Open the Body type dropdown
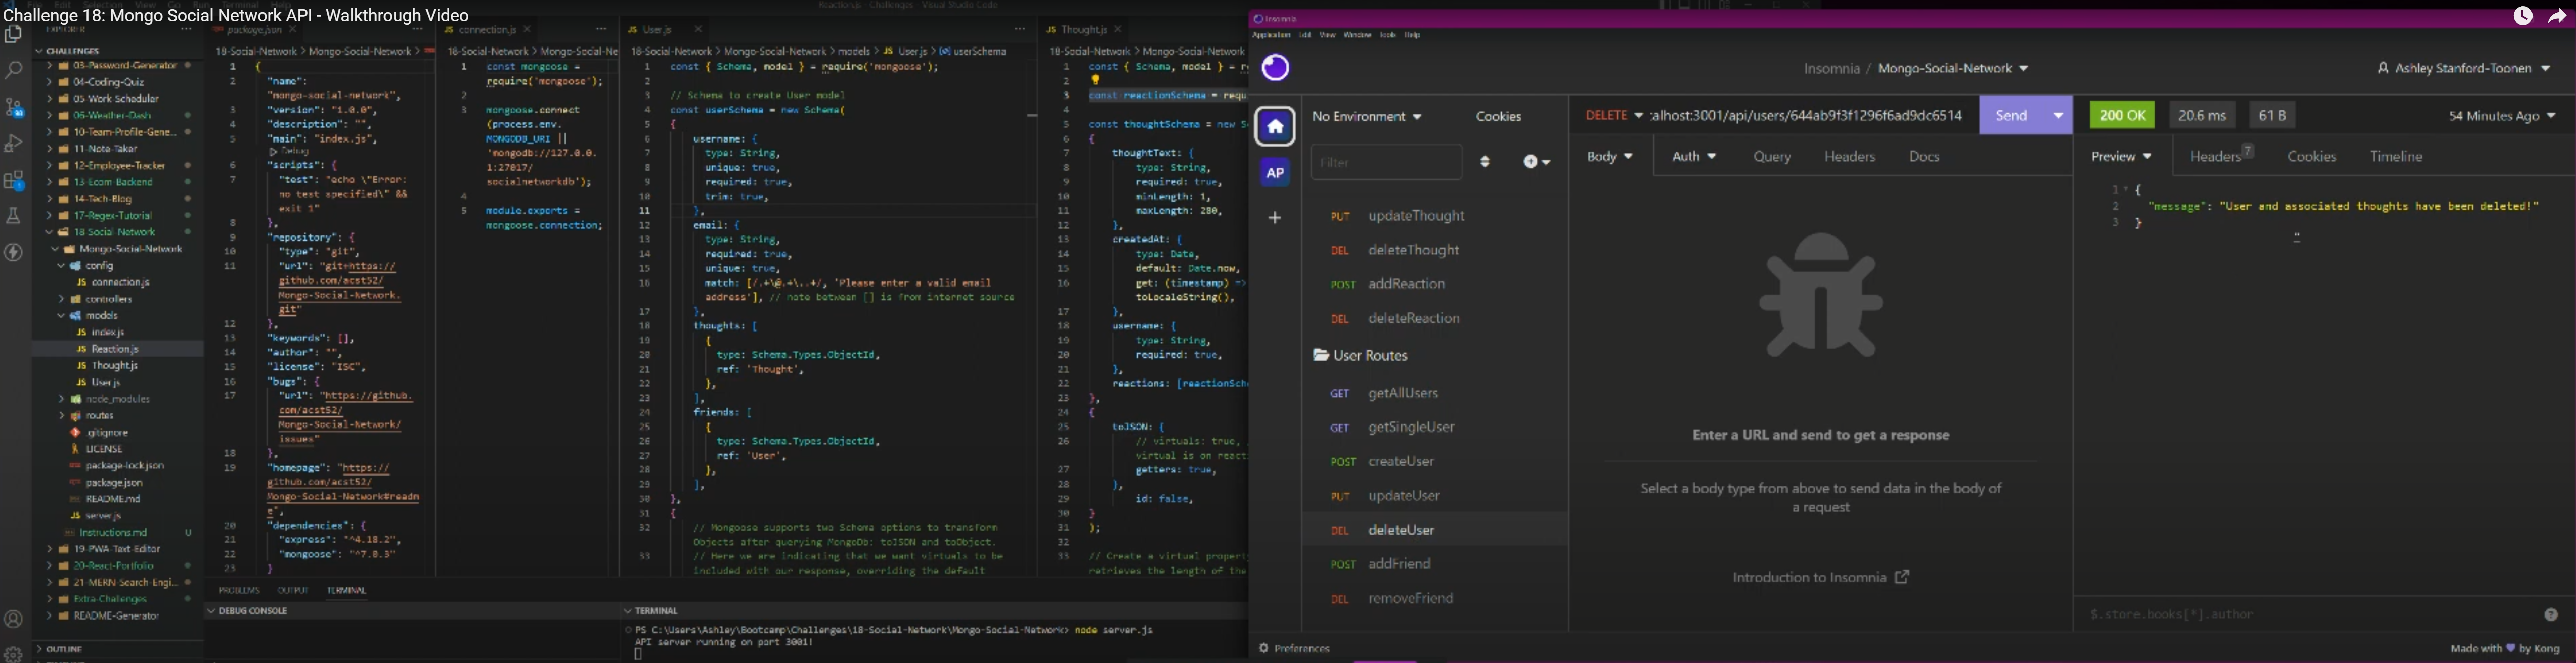Screen dimensions: 2576x663 coord(1610,157)
